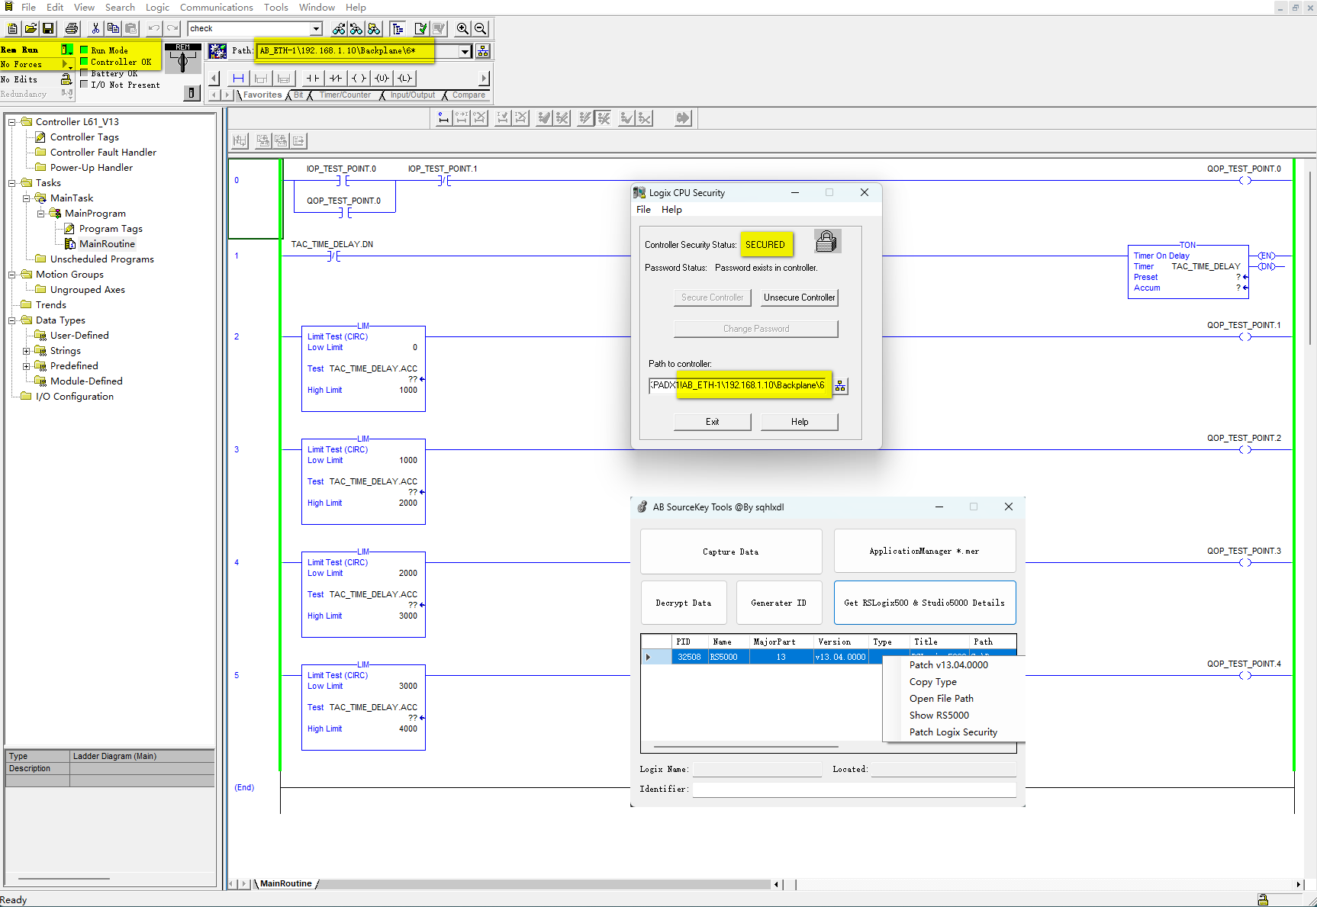Toggle the Battery OK checkbox

point(85,73)
